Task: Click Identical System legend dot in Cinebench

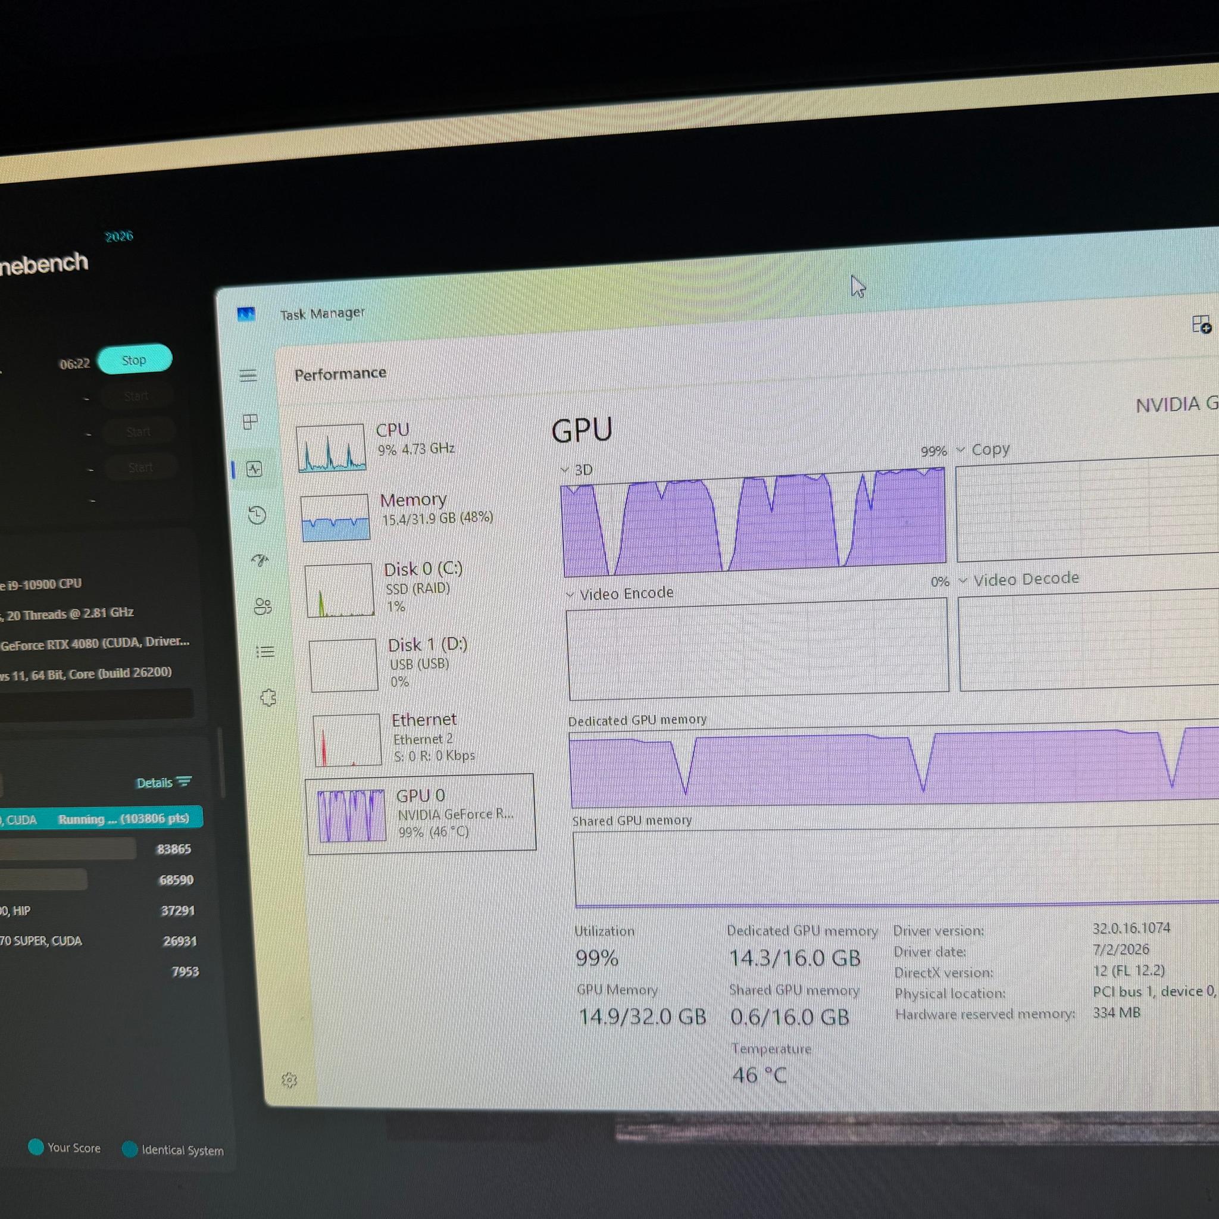Action: (x=129, y=1149)
